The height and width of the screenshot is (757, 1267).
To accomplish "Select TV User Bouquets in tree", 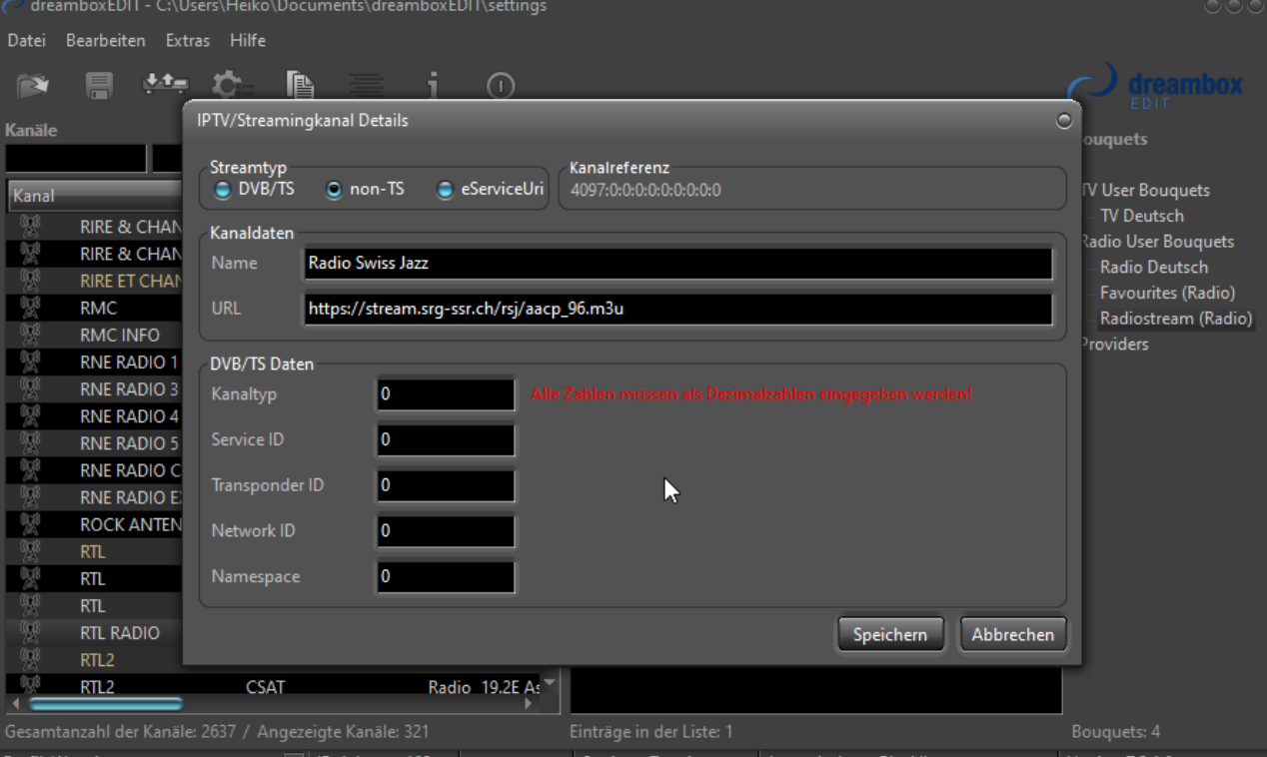I will click(1145, 190).
